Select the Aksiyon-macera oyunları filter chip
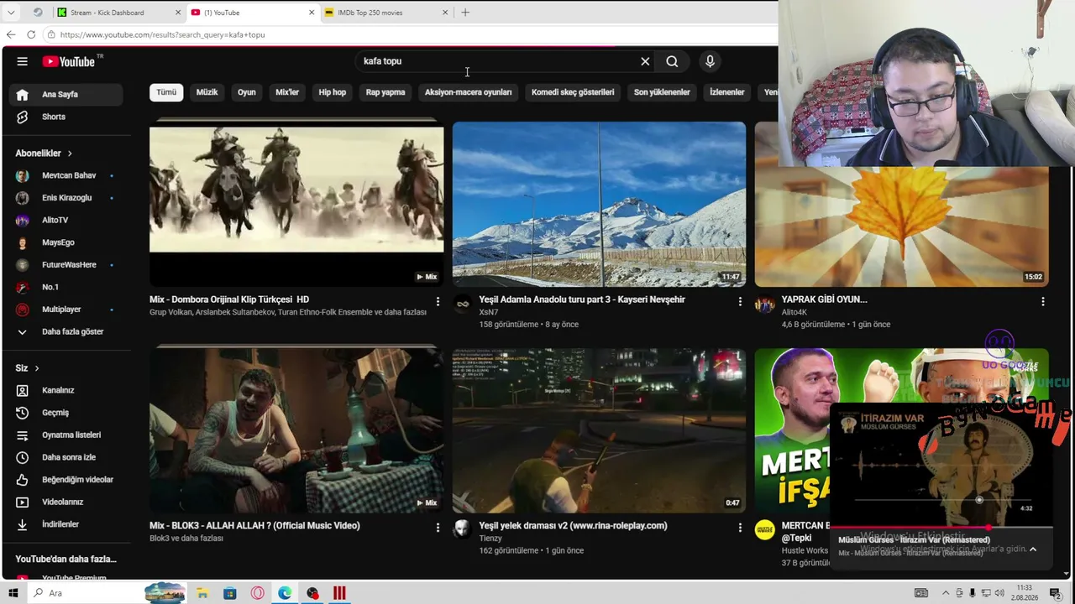 [x=468, y=92]
